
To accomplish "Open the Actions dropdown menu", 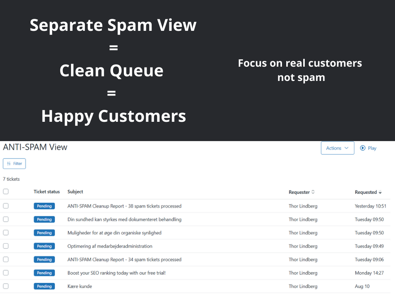I will pyautogui.click(x=337, y=148).
